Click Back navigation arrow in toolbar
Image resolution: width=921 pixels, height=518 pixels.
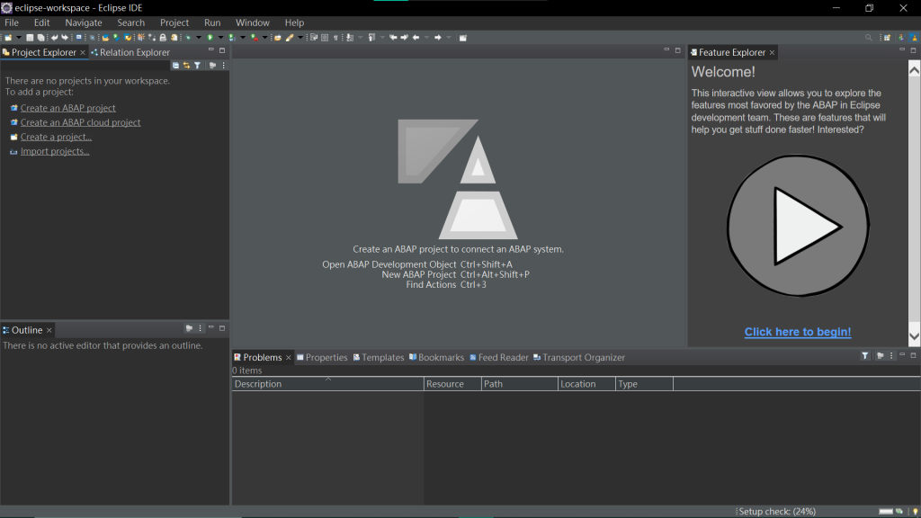click(x=416, y=38)
